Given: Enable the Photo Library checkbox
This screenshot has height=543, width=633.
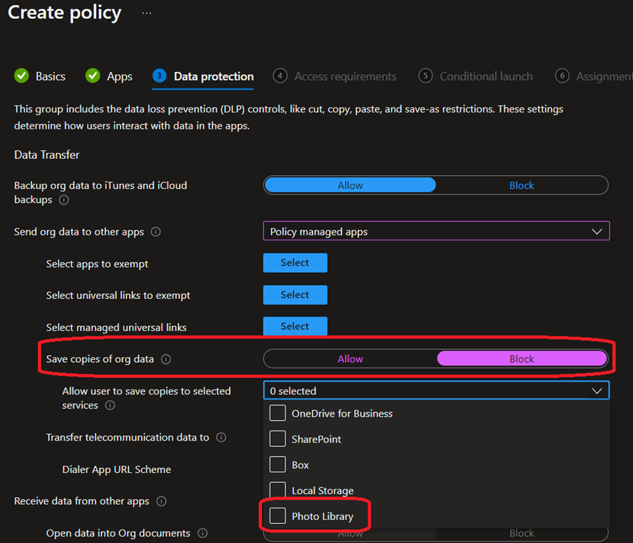Looking at the screenshot, I should click(278, 516).
